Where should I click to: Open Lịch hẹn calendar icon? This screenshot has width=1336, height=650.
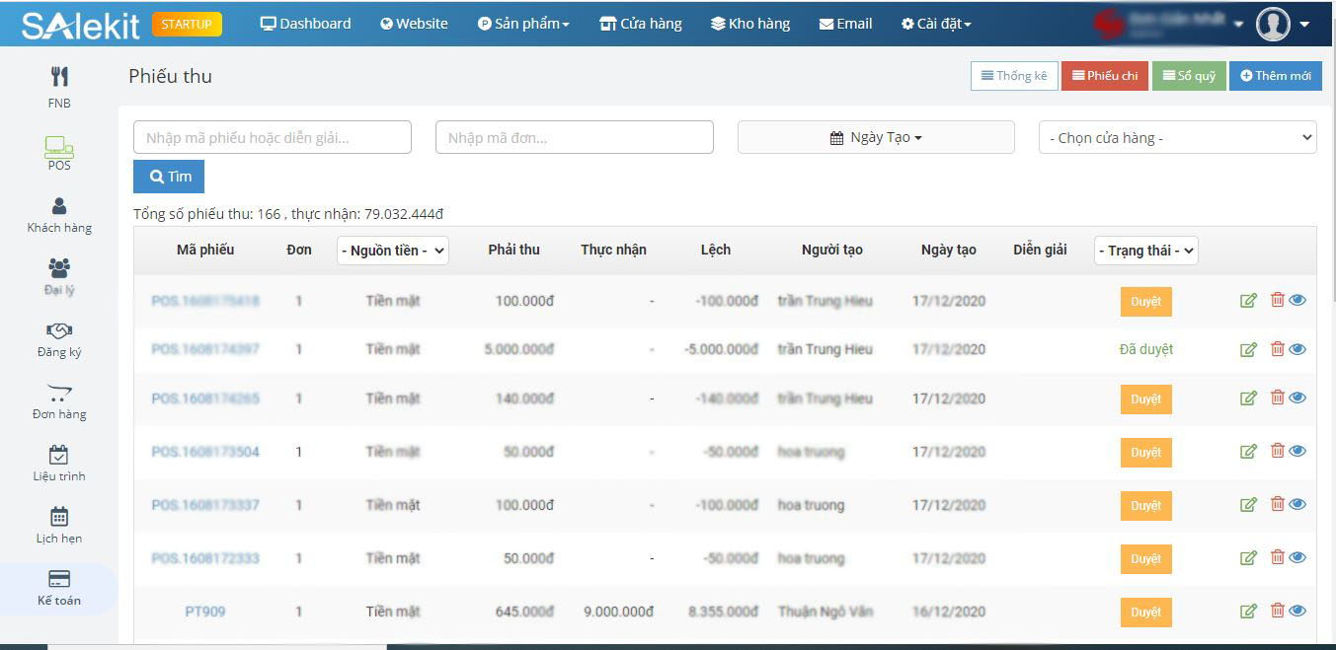pos(59,517)
